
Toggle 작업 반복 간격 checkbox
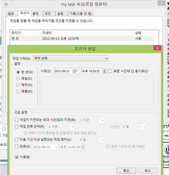17,127
